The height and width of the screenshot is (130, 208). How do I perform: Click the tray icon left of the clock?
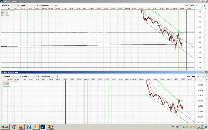[194, 127]
